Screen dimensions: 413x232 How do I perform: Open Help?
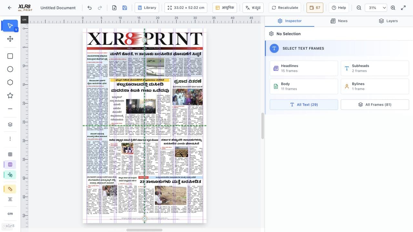click(x=339, y=8)
